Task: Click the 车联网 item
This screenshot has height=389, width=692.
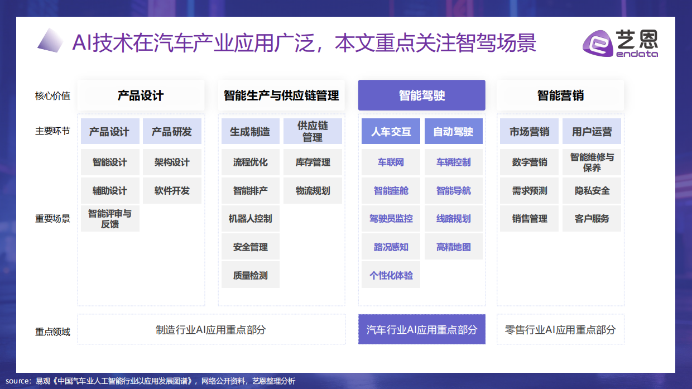Action: [x=391, y=162]
